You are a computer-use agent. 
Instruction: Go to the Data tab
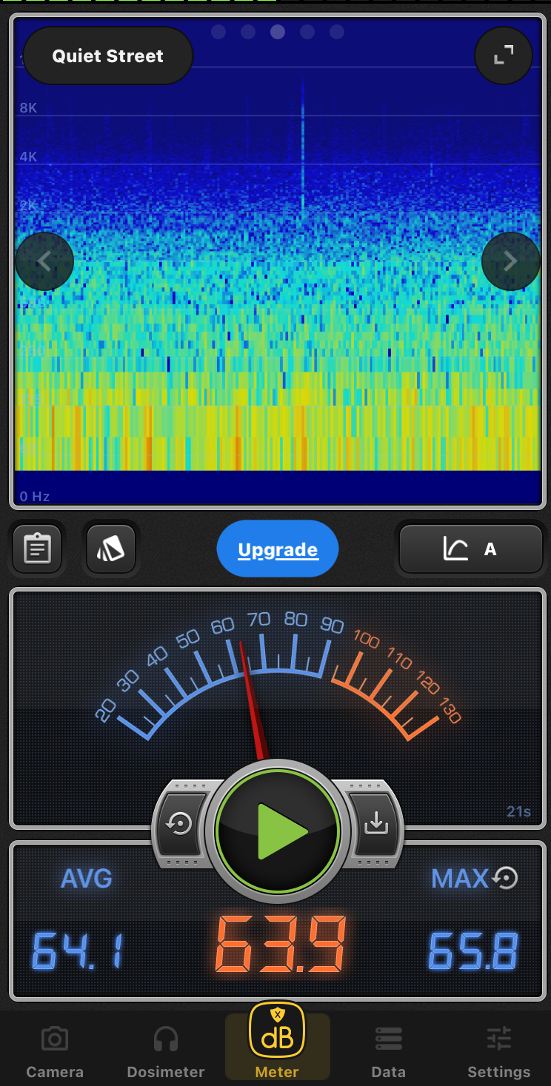click(x=388, y=1051)
